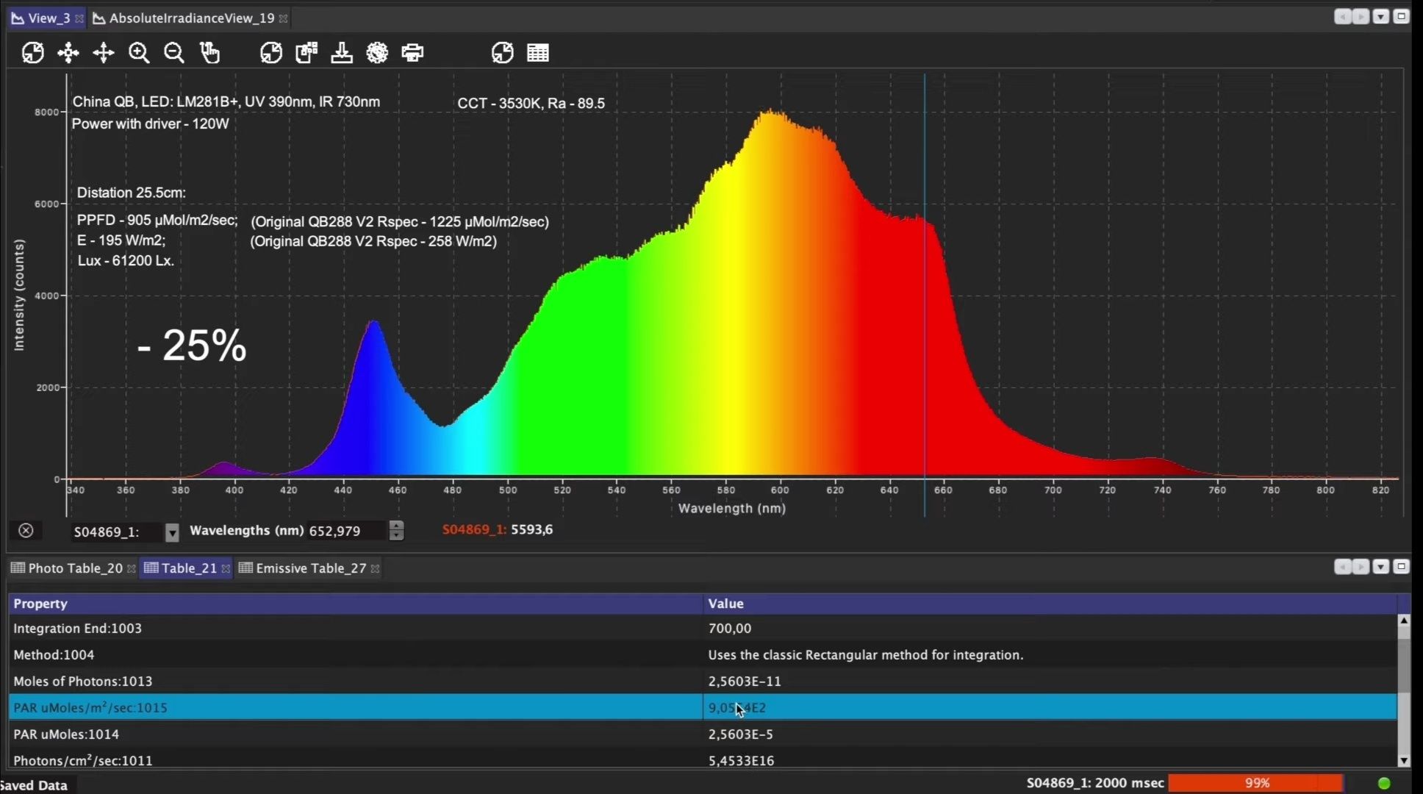Select the 'PAR uMoles/m²/sec:1015' row
This screenshot has width=1423, height=794.
[703, 707]
